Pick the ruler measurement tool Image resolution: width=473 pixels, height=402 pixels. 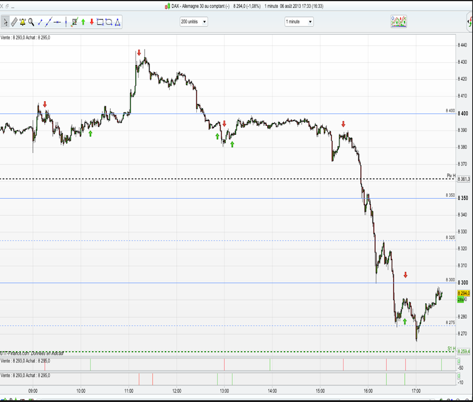pyautogui.click(x=14, y=22)
